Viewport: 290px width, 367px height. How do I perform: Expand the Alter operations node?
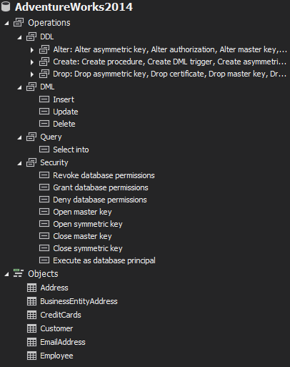coord(31,50)
